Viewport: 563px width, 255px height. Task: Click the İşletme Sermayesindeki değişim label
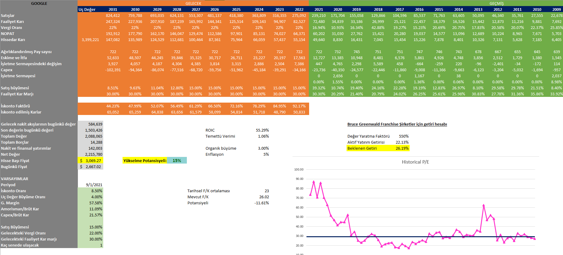click(x=31, y=64)
